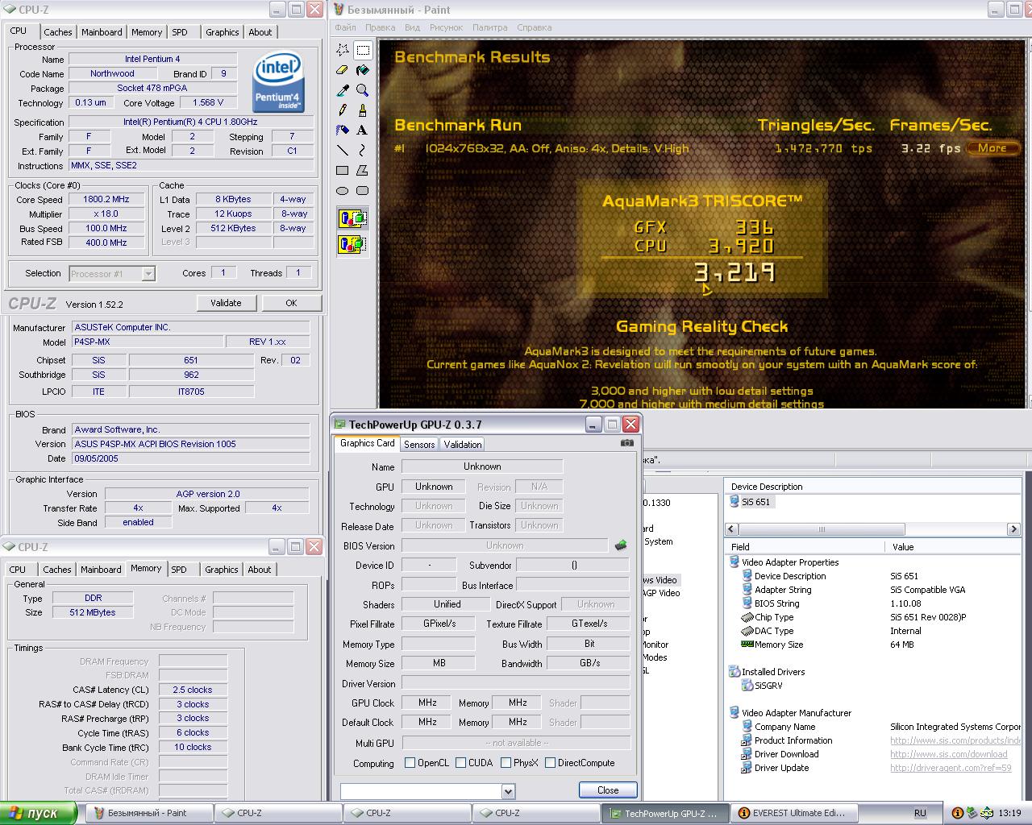Toggle the CUDA checkbox
The height and width of the screenshot is (825, 1032).
pyautogui.click(x=461, y=763)
